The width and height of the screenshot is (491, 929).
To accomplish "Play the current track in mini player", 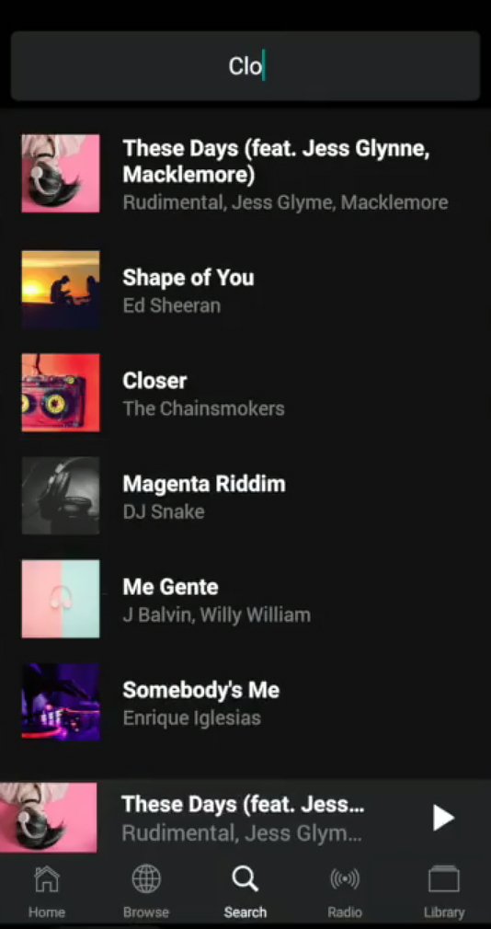I will pos(442,818).
